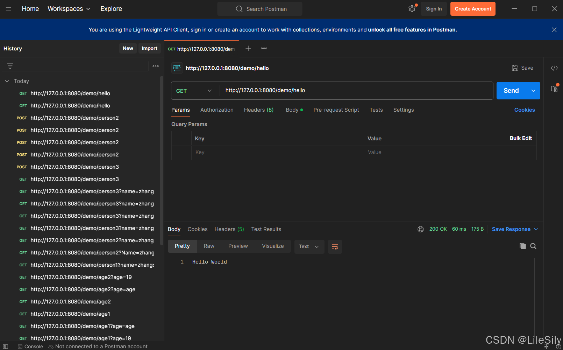Select the Visualize response view
Screen dimensions: 563x350
273,246
